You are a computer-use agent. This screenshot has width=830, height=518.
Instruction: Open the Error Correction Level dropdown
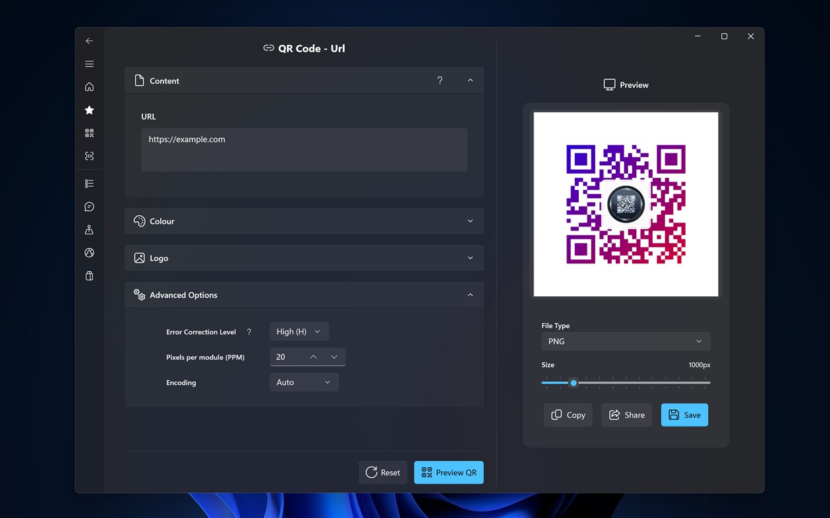[x=299, y=331]
